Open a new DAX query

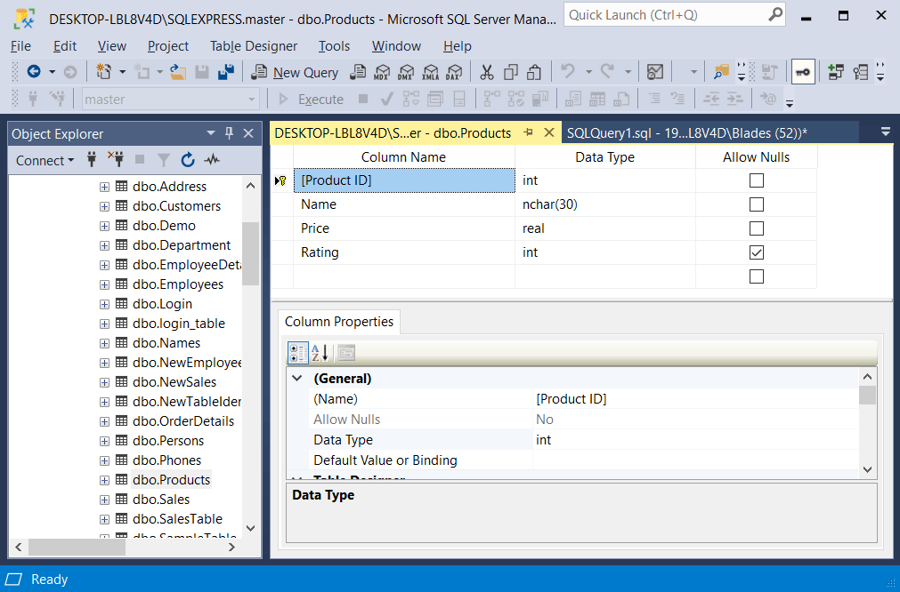(x=455, y=72)
